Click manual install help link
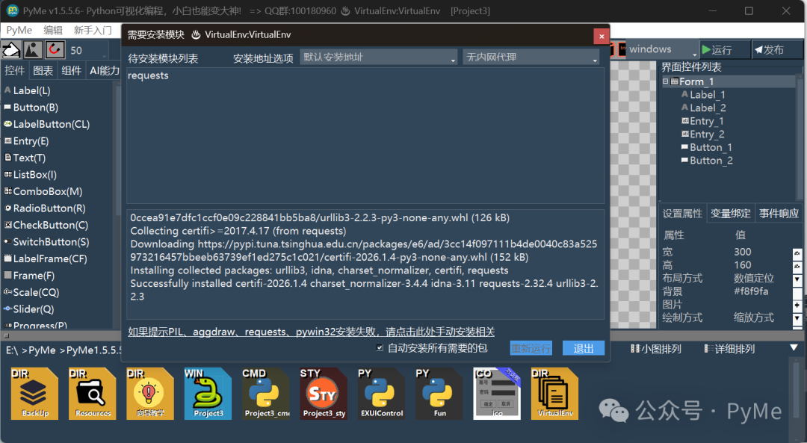This screenshot has width=807, height=443. pyautogui.click(x=312, y=332)
